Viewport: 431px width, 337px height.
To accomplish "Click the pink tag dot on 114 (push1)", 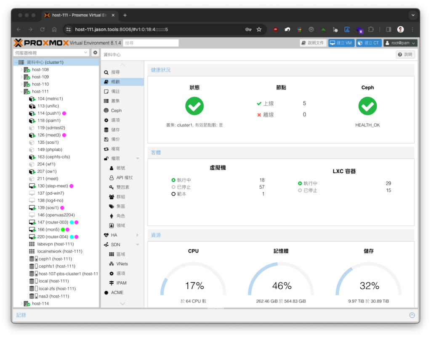I will pos(64,113).
